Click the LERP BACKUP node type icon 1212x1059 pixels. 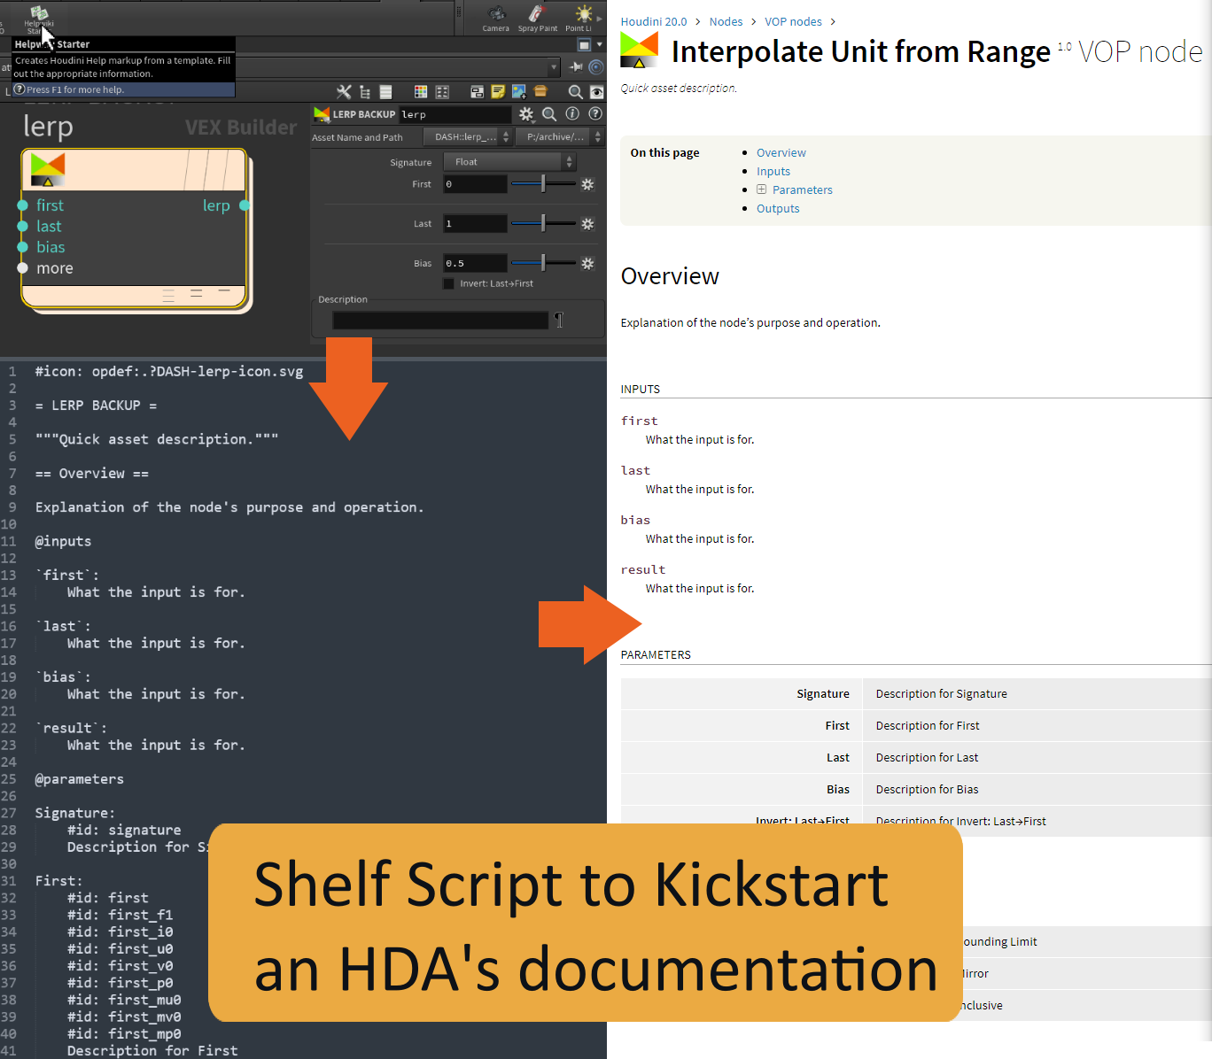click(322, 114)
